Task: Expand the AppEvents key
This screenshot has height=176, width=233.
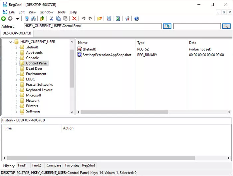Action: click(x=16, y=53)
